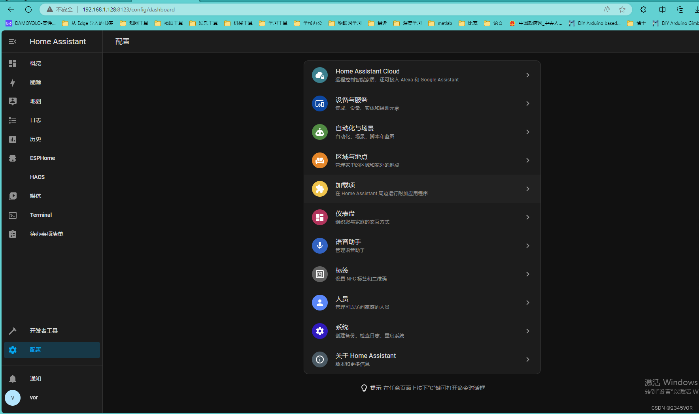Open the 开发者工具 hammer icon

(x=13, y=331)
